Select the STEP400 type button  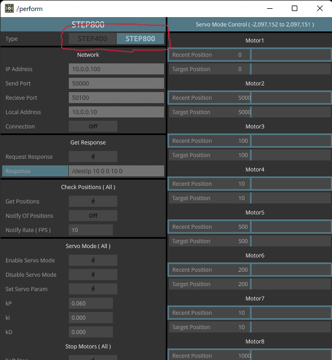pos(92,39)
